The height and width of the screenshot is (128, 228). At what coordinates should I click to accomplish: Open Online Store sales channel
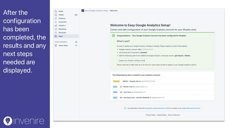pyautogui.click(x=63, y=46)
